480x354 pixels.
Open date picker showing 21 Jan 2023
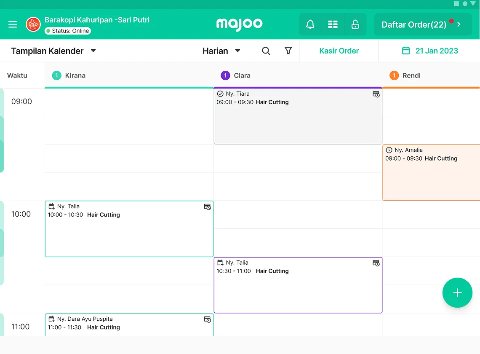(429, 51)
